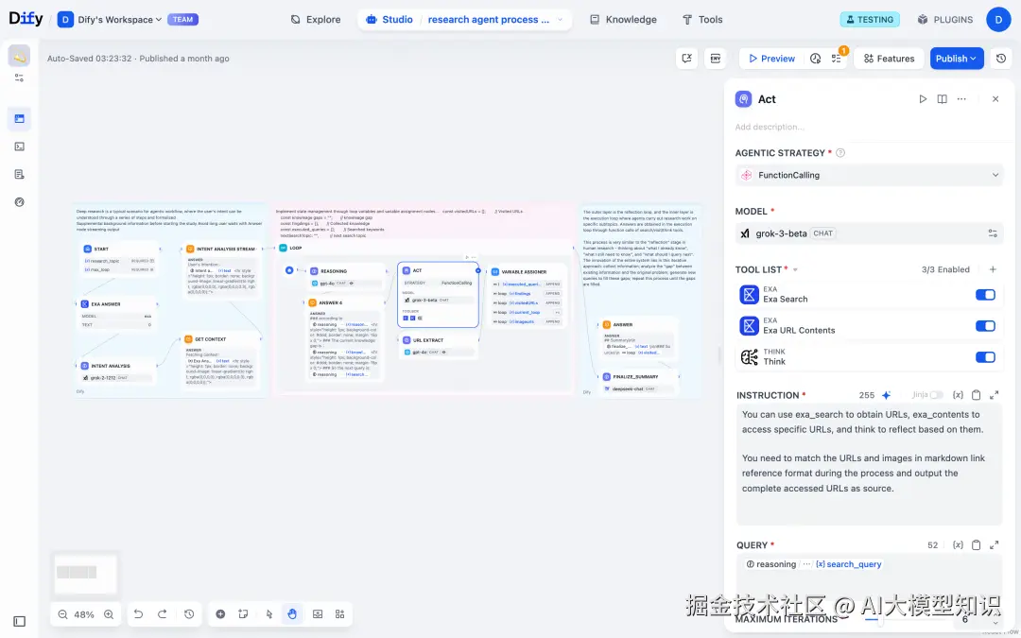
Task: Click the instruction prompt generator sparkle icon
Action: click(886, 395)
